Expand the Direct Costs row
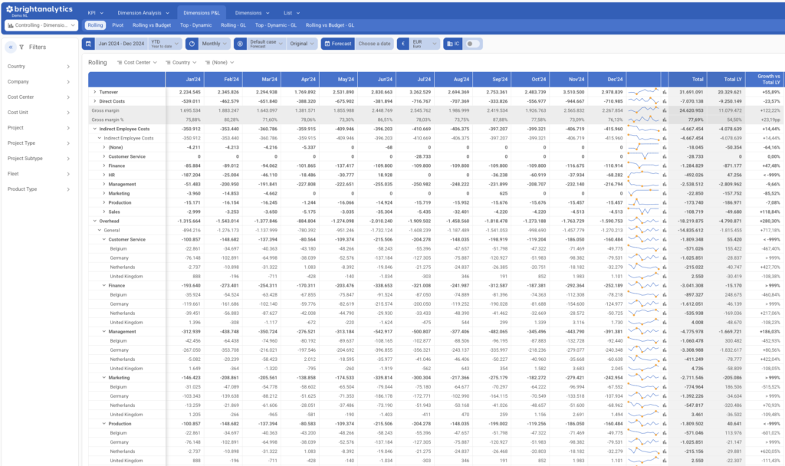Image resolution: width=785 pixels, height=466 pixels. coord(94,101)
